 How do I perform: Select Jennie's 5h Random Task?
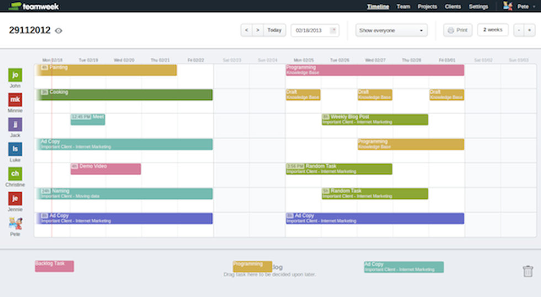(x=375, y=193)
